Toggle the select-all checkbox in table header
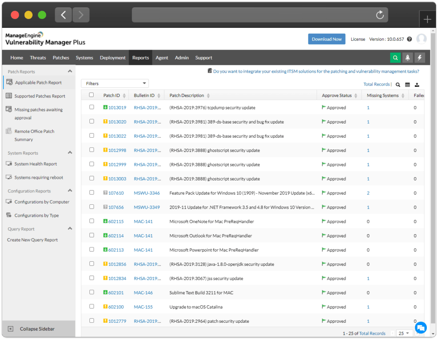438x339 pixels. [92, 95]
